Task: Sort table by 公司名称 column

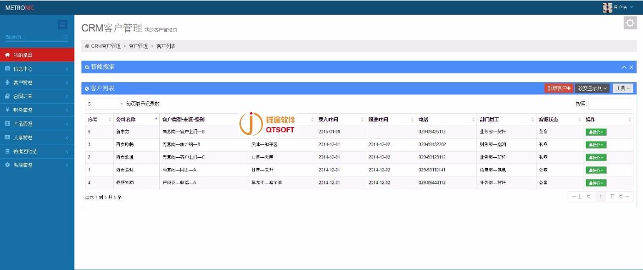Action: [x=136, y=119]
